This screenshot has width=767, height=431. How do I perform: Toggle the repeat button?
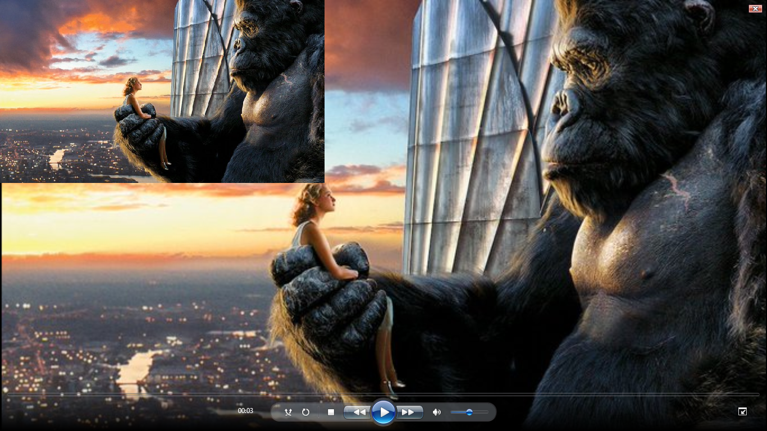coord(305,412)
